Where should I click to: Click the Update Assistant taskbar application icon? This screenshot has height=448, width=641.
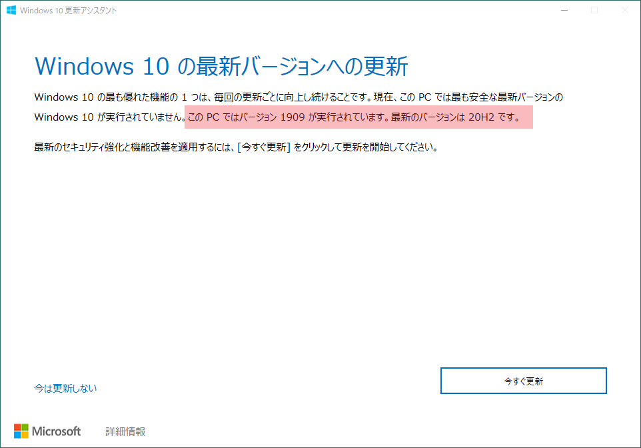[11, 10]
